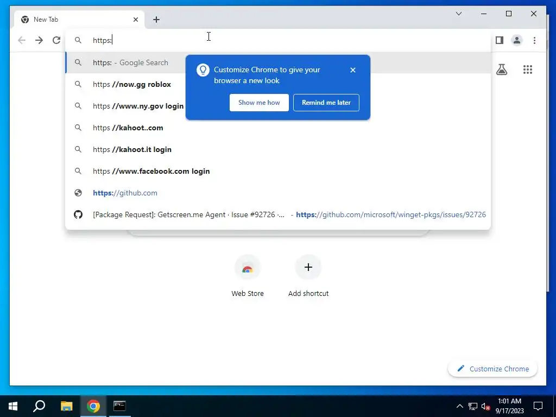The height and width of the screenshot is (417, 556).
Task: Open the Getscreen.me Agent issue #92726 suggestion
Action: pos(278,214)
